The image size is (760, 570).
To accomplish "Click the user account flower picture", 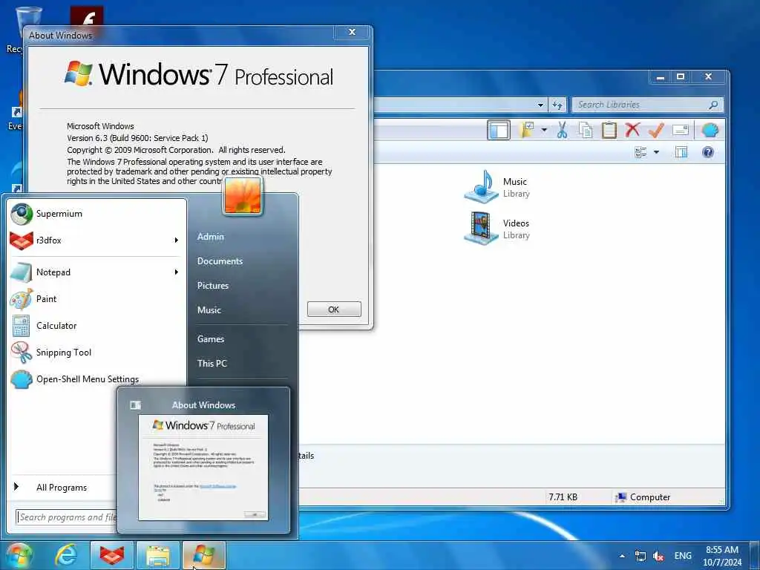I will click(243, 195).
